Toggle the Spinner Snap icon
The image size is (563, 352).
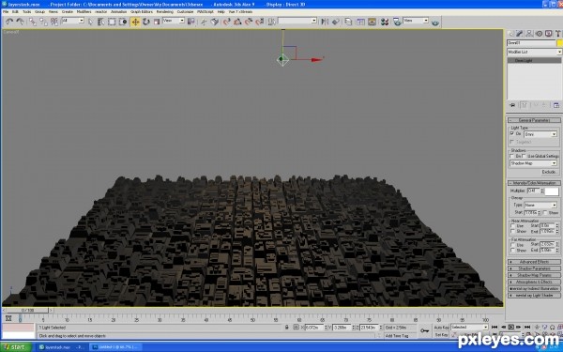pos(260,22)
